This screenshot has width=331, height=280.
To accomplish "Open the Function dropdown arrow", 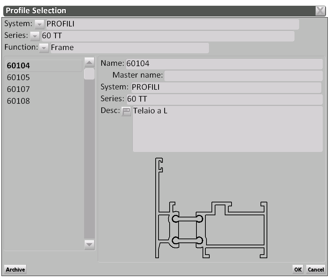I will [x=44, y=48].
